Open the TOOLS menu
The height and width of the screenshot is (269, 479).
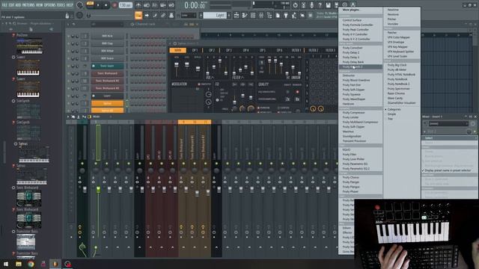61,5
